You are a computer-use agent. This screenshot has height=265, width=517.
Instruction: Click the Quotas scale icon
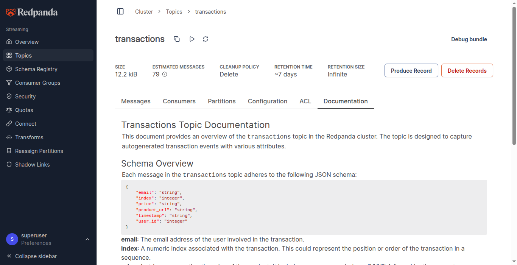(9, 110)
